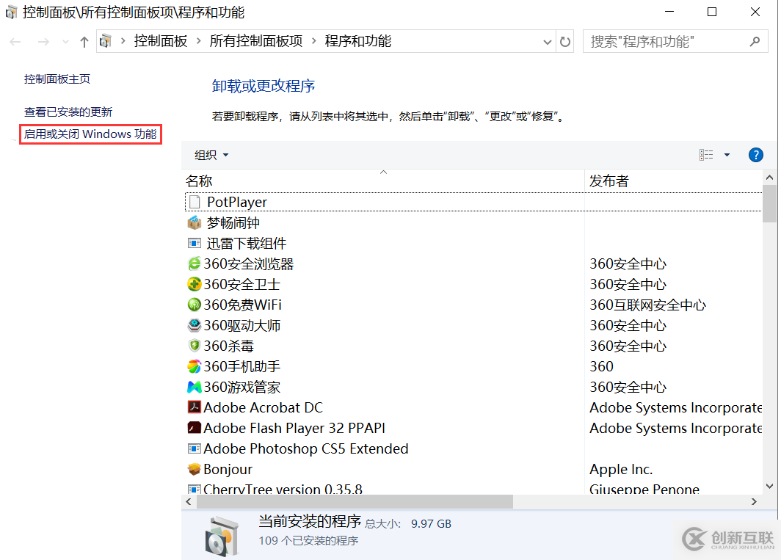The image size is (781, 560).
Task: Click the 360安全浏览器 icon
Action: [x=195, y=263]
